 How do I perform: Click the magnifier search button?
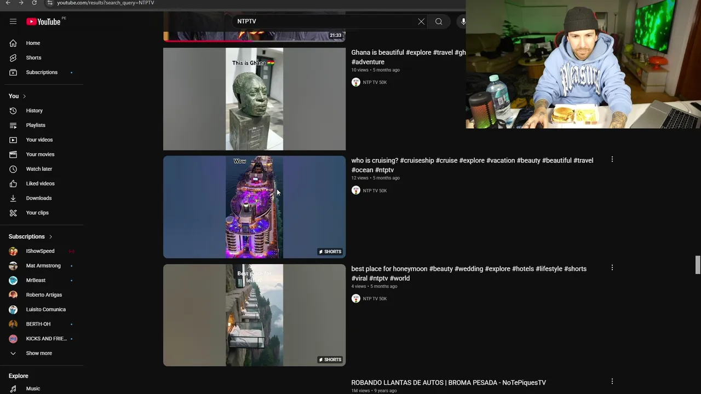pos(439,21)
